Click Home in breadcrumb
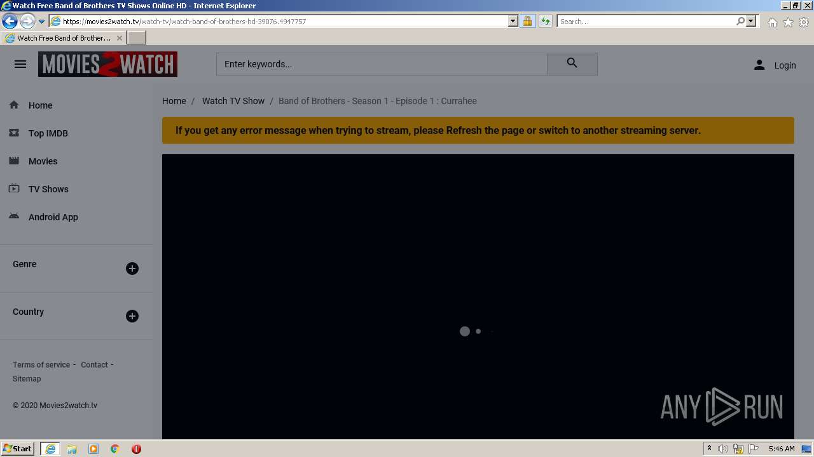This screenshot has height=457, width=814. coord(174,101)
